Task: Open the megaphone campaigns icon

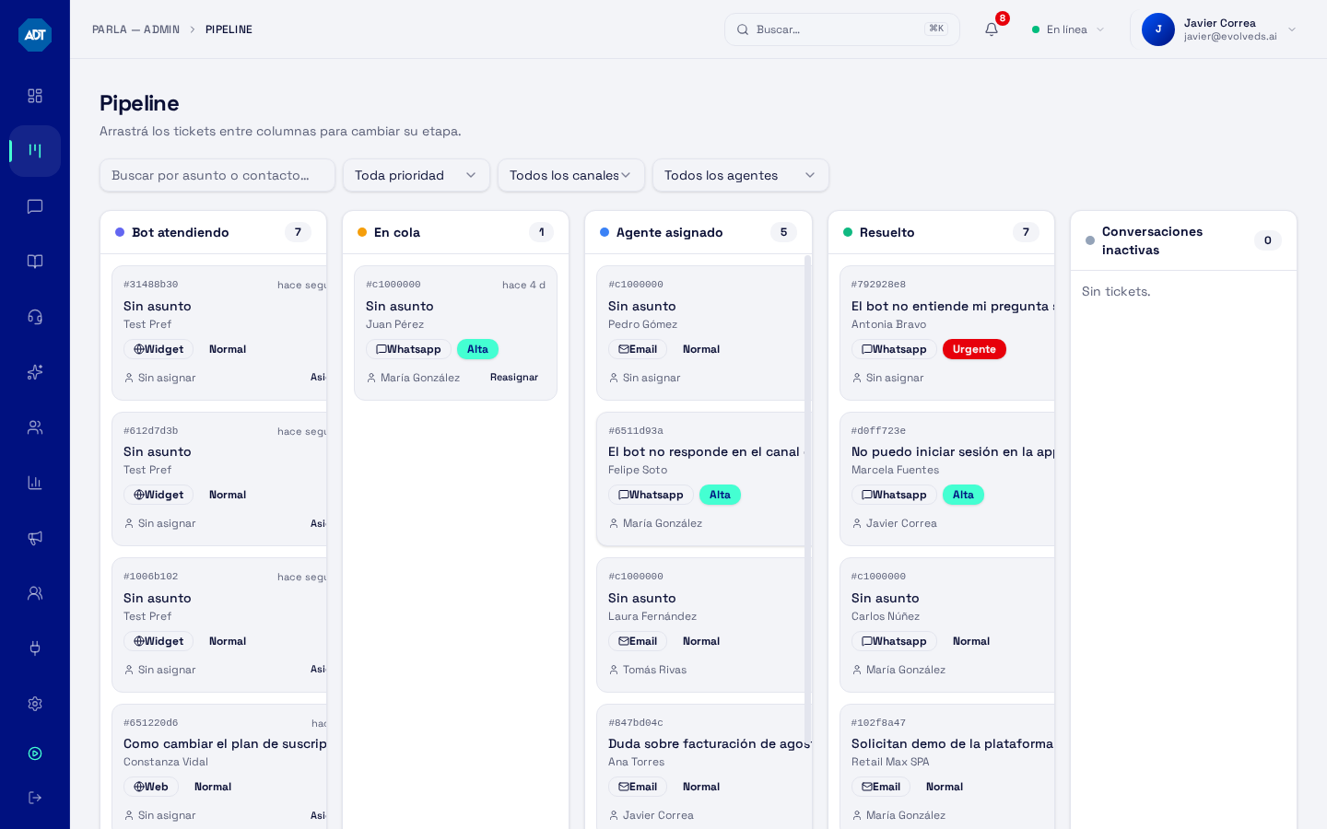Action: [35, 538]
